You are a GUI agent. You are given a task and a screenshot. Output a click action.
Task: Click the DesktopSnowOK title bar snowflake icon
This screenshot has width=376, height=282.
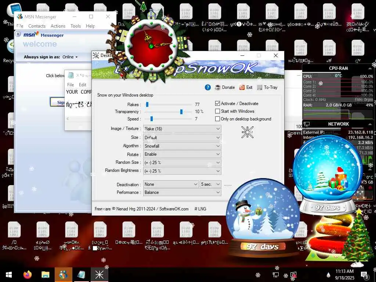96,55
